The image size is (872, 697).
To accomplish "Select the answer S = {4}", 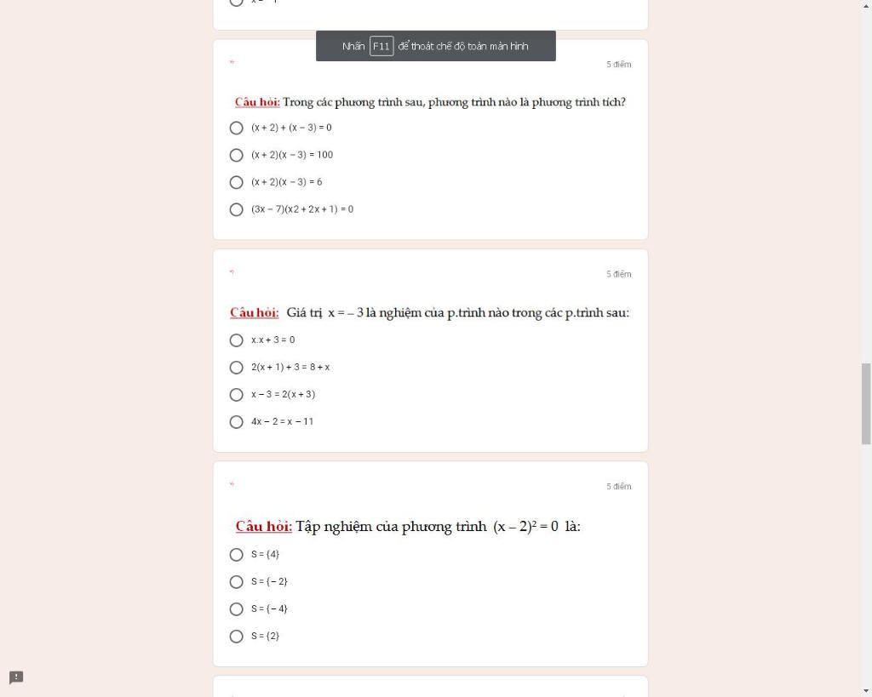I will pyautogui.click(x=237, y=555).
